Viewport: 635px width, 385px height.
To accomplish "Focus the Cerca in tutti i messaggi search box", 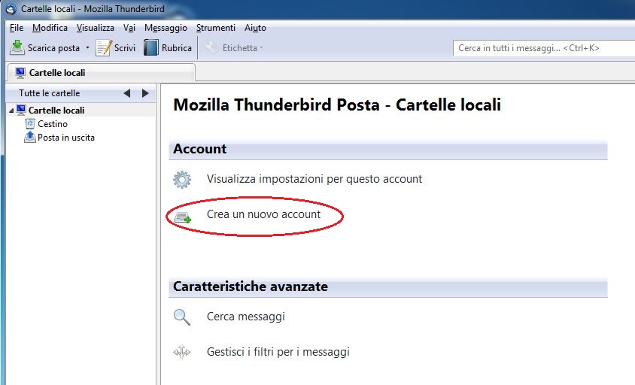I will tap(543, 48).
